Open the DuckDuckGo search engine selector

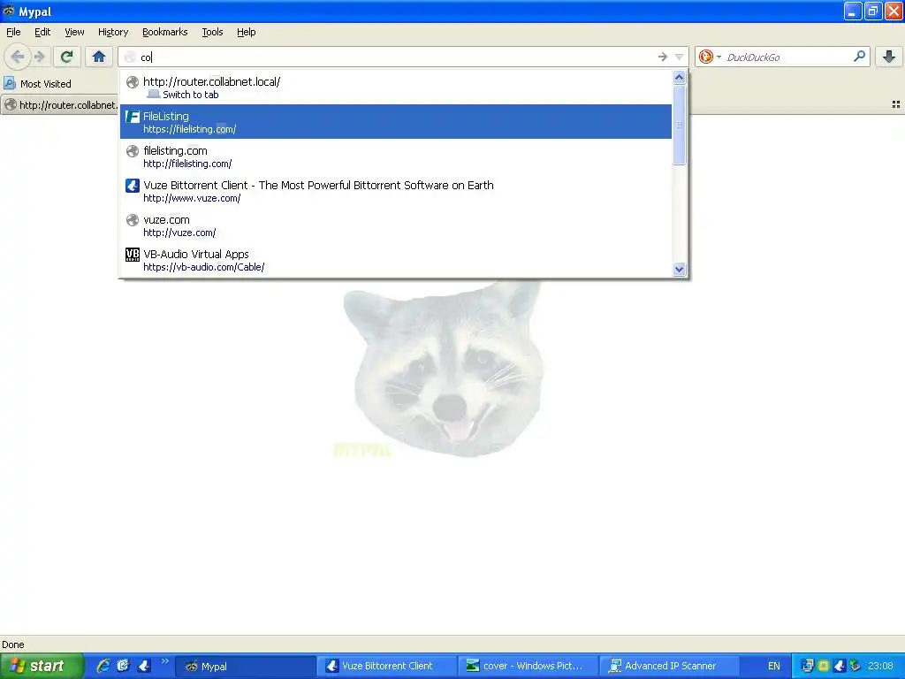pyautogui.click(x=710, y=57)
